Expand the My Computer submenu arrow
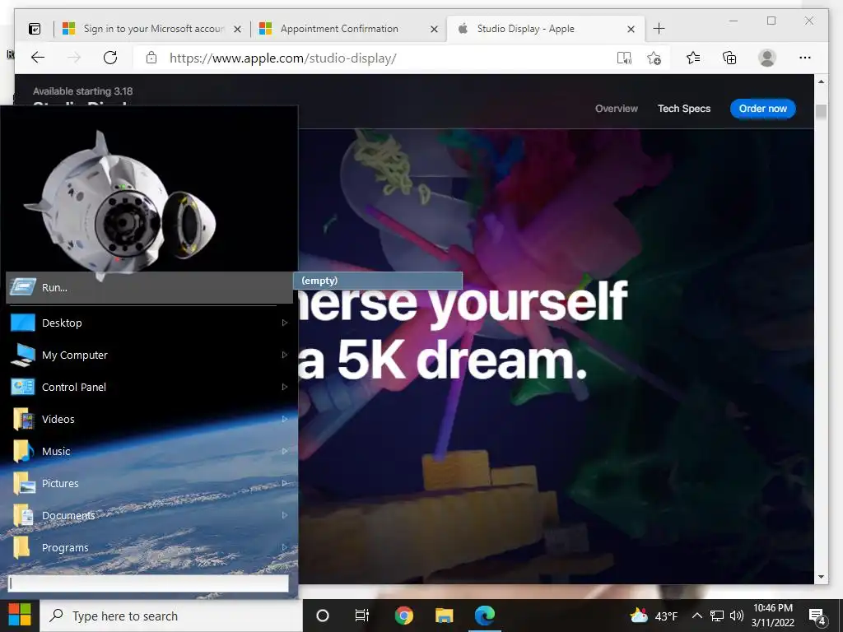This screenshot has height=632, width=843. [x=285, y=355]
